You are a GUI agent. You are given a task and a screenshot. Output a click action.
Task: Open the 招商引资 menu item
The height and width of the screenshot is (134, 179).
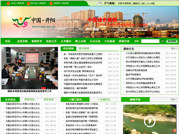(124, 41)
